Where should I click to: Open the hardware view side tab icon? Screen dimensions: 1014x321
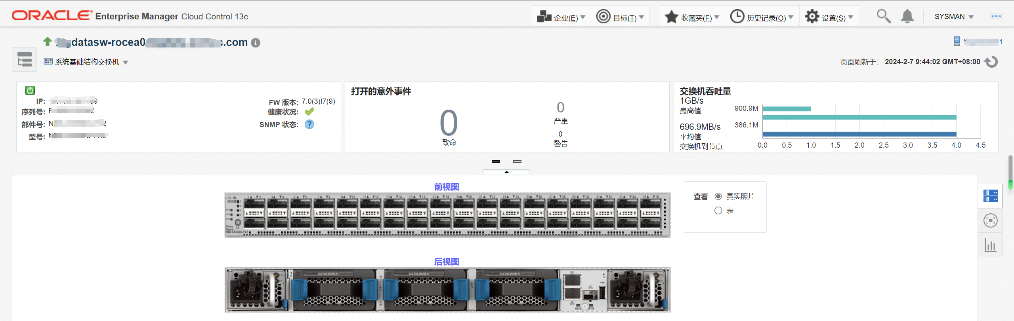click(x=991, y=196)
